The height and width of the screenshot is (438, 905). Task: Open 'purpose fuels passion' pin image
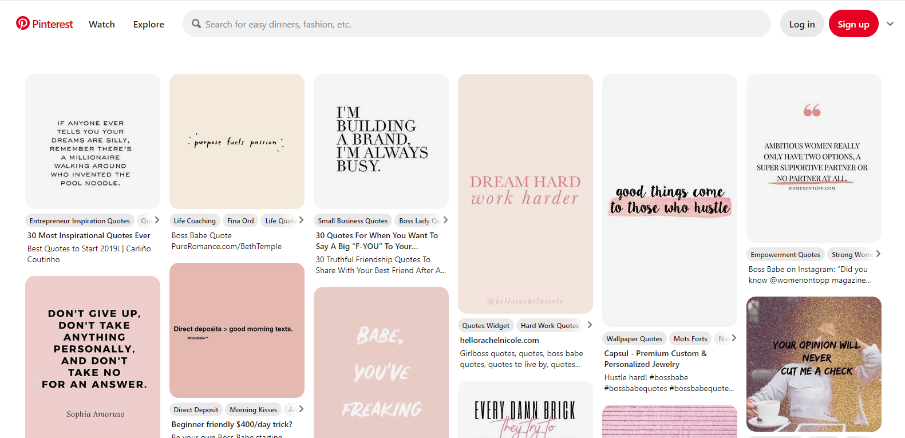point(236,141)
